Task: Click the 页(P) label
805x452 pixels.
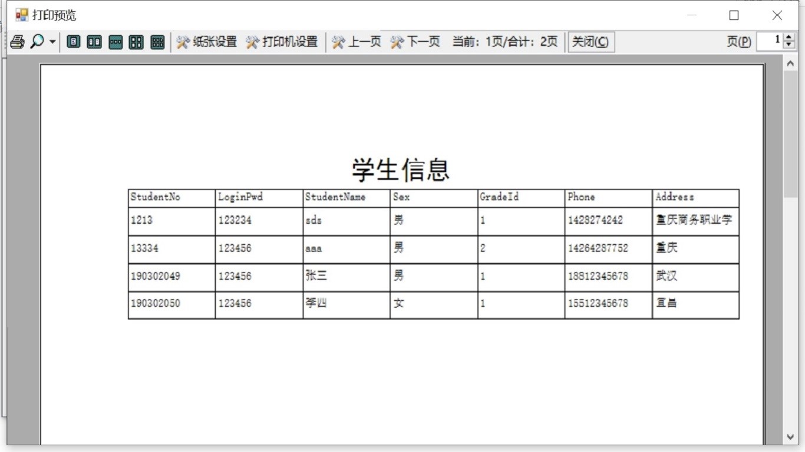Action: pos(739,42)
